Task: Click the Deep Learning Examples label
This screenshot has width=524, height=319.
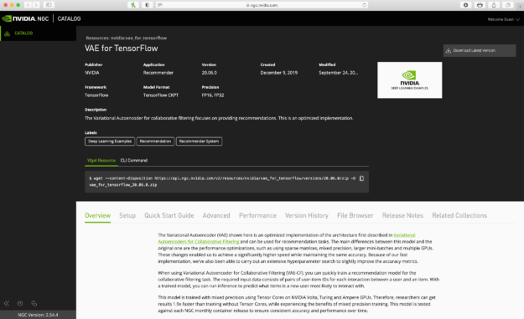Action: pyautogui.click(x=110, y=141)
